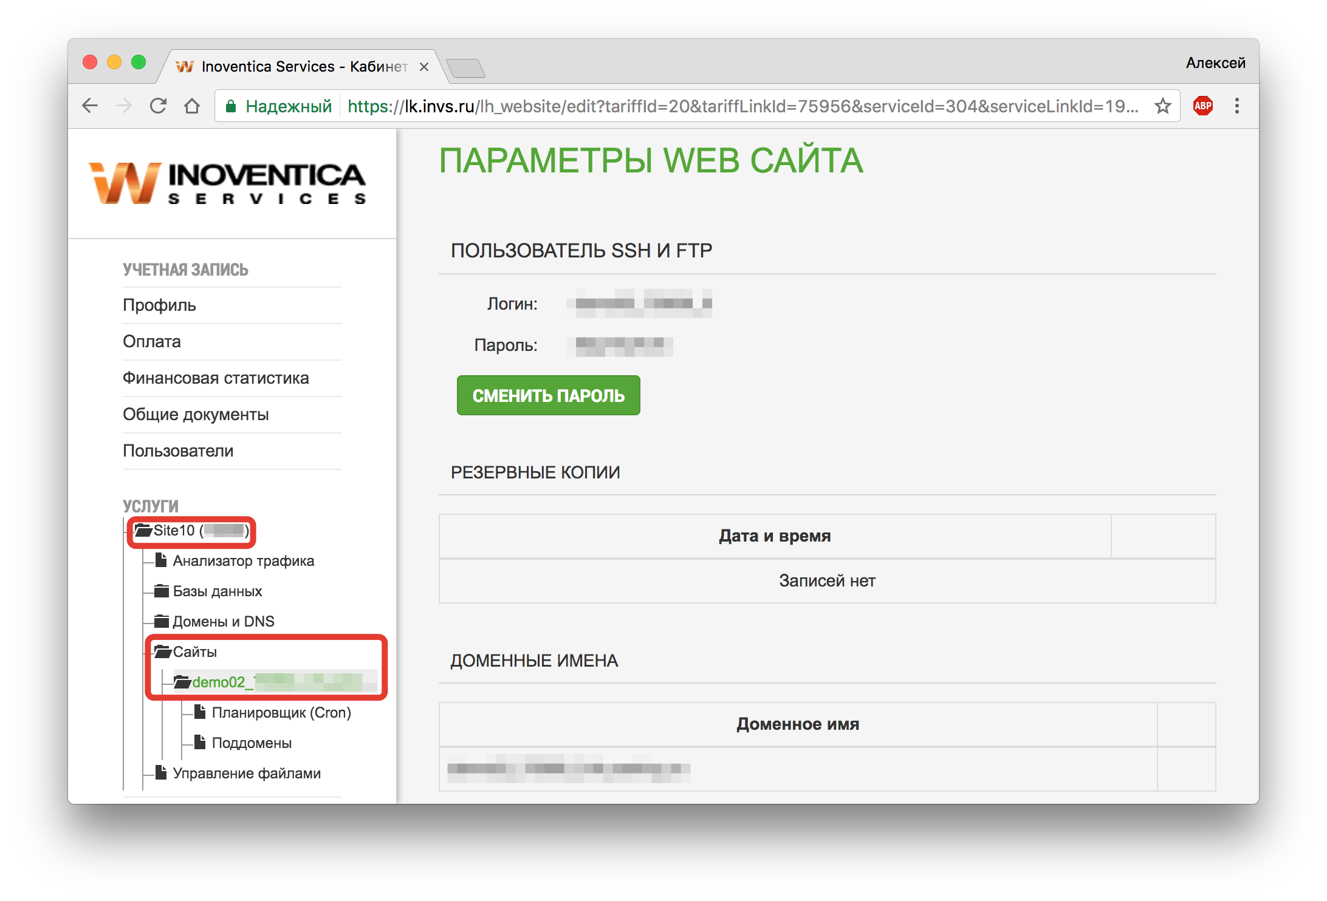
Task: Click the Сменить пароль button
Action: coord(548,395)
